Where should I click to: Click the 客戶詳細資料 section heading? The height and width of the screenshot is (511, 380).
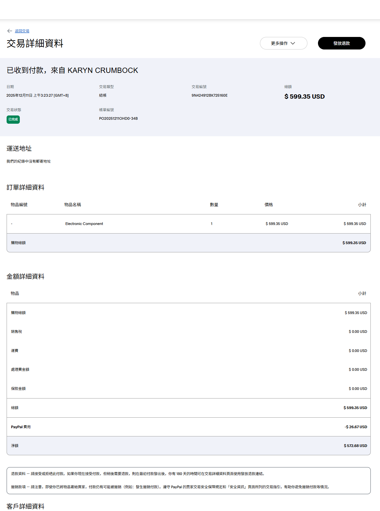click(x=25, y=506)
